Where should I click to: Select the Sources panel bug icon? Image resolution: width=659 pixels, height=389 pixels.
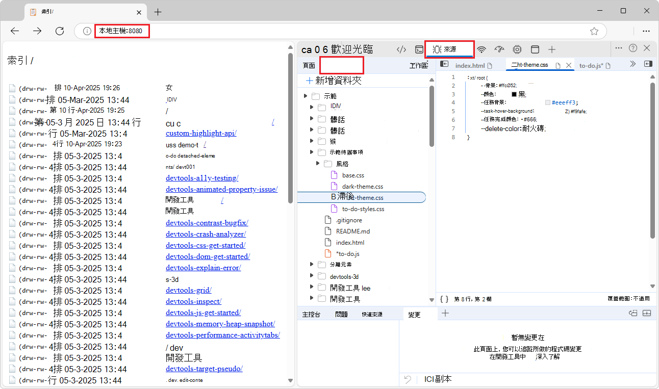tap(437, 49)
